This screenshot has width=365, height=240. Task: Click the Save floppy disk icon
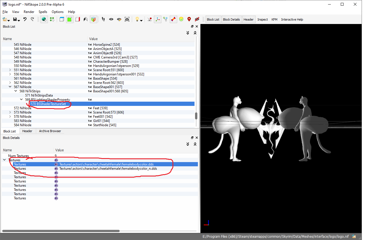coord(15,19)
